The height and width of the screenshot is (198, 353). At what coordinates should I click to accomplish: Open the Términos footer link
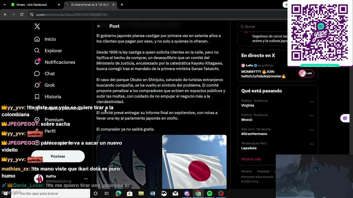[x=246, y=172]
